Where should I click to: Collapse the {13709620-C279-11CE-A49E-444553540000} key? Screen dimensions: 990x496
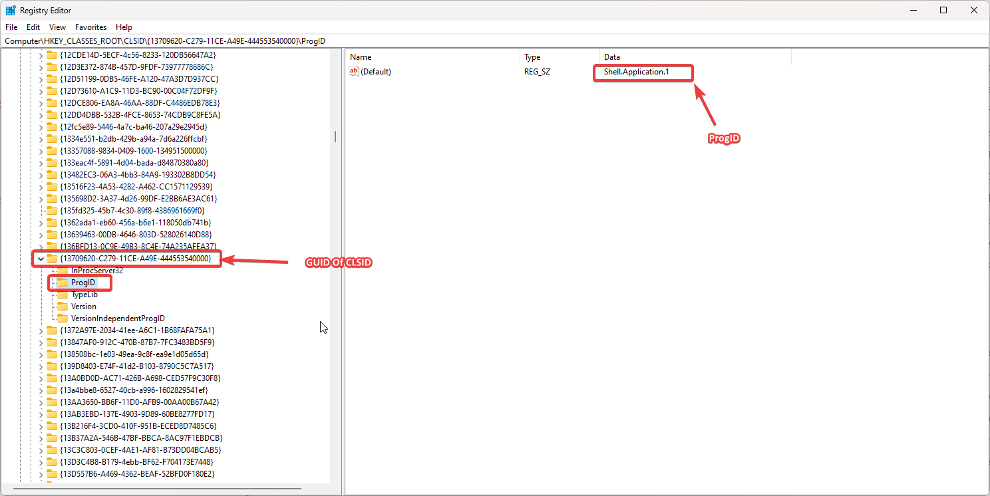click(x=41, y=259)
